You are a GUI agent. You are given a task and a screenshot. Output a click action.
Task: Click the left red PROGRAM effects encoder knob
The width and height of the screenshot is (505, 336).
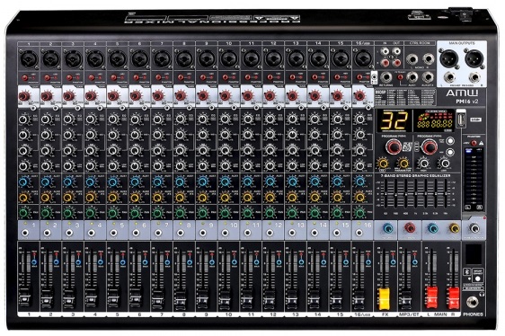point(394,147)
